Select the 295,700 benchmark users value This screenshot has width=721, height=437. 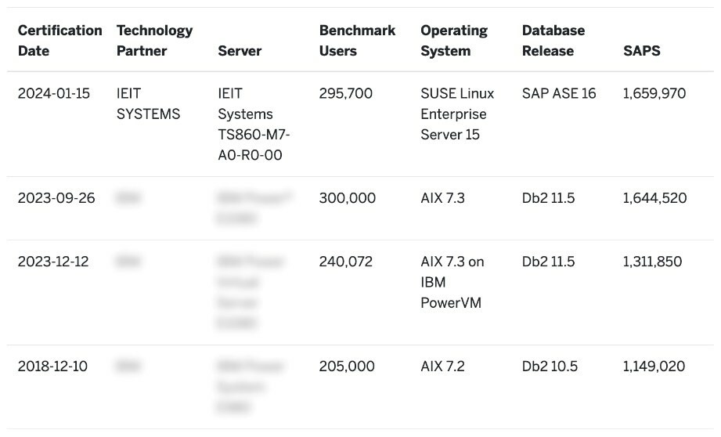click(x=346, y=94)
